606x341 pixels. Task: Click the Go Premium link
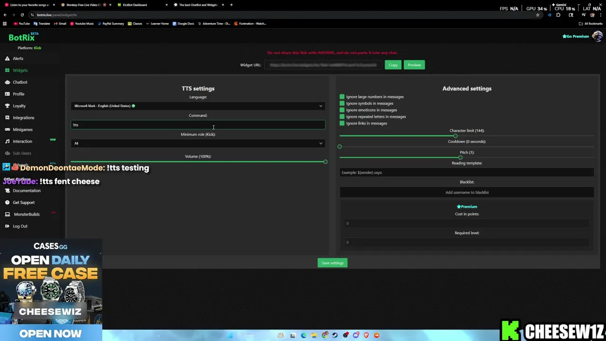[x=576, y=36]
